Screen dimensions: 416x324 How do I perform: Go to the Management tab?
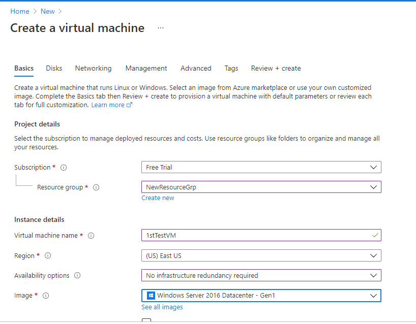point(146,69)
